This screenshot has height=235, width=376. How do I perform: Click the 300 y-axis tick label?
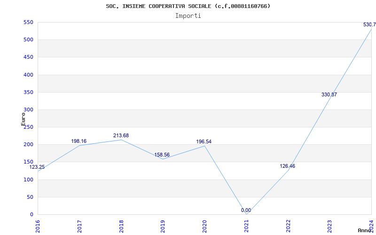28,110
